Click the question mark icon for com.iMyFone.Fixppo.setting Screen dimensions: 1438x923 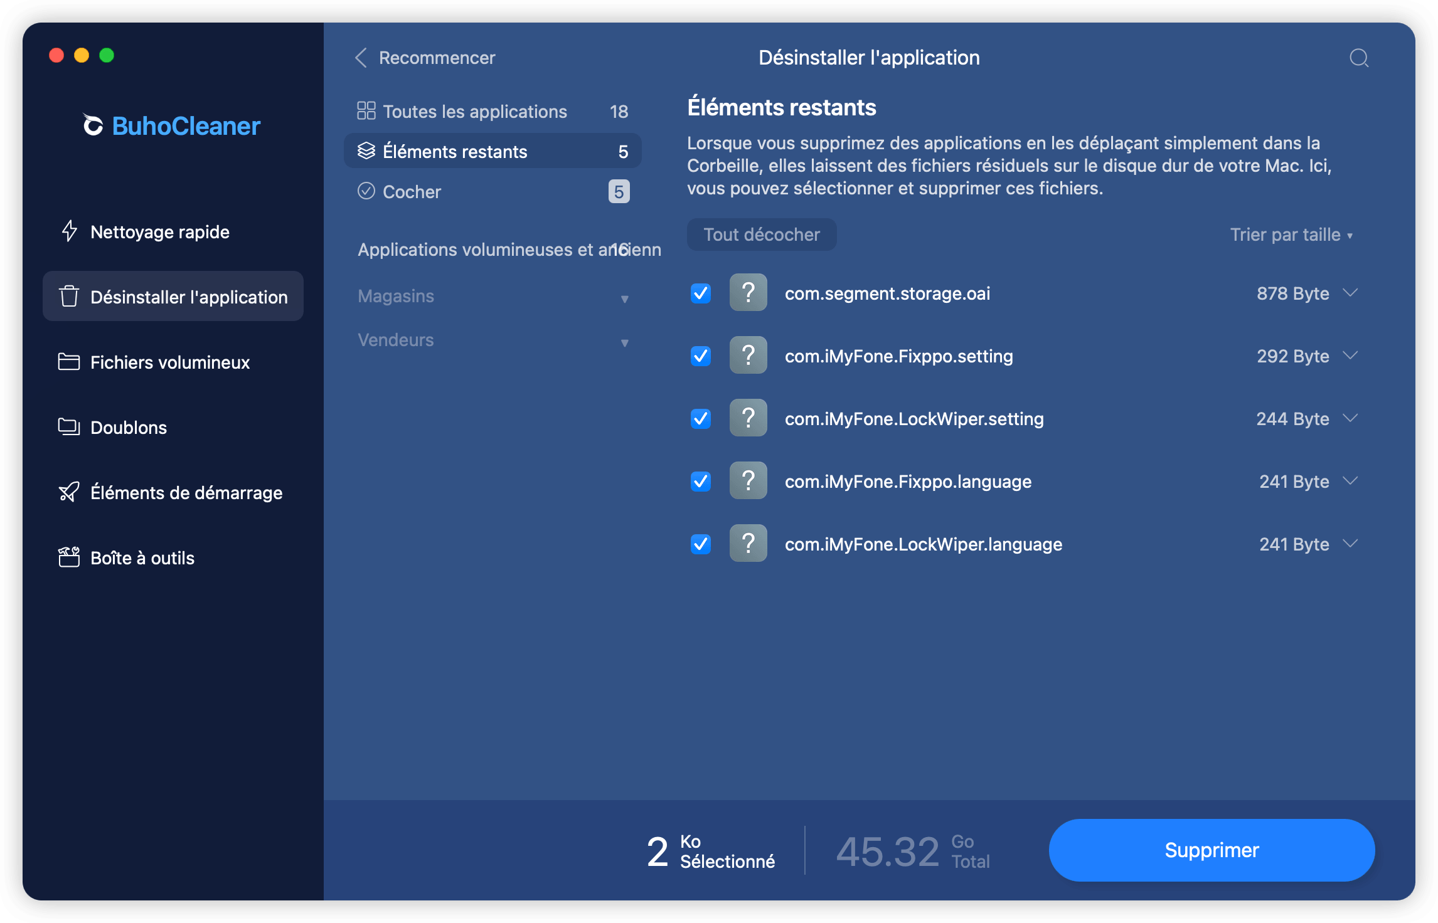[x=748, y=355]
